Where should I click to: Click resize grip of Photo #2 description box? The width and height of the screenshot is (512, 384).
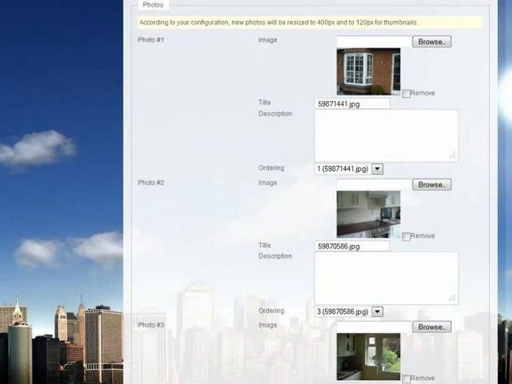(452, 298)
